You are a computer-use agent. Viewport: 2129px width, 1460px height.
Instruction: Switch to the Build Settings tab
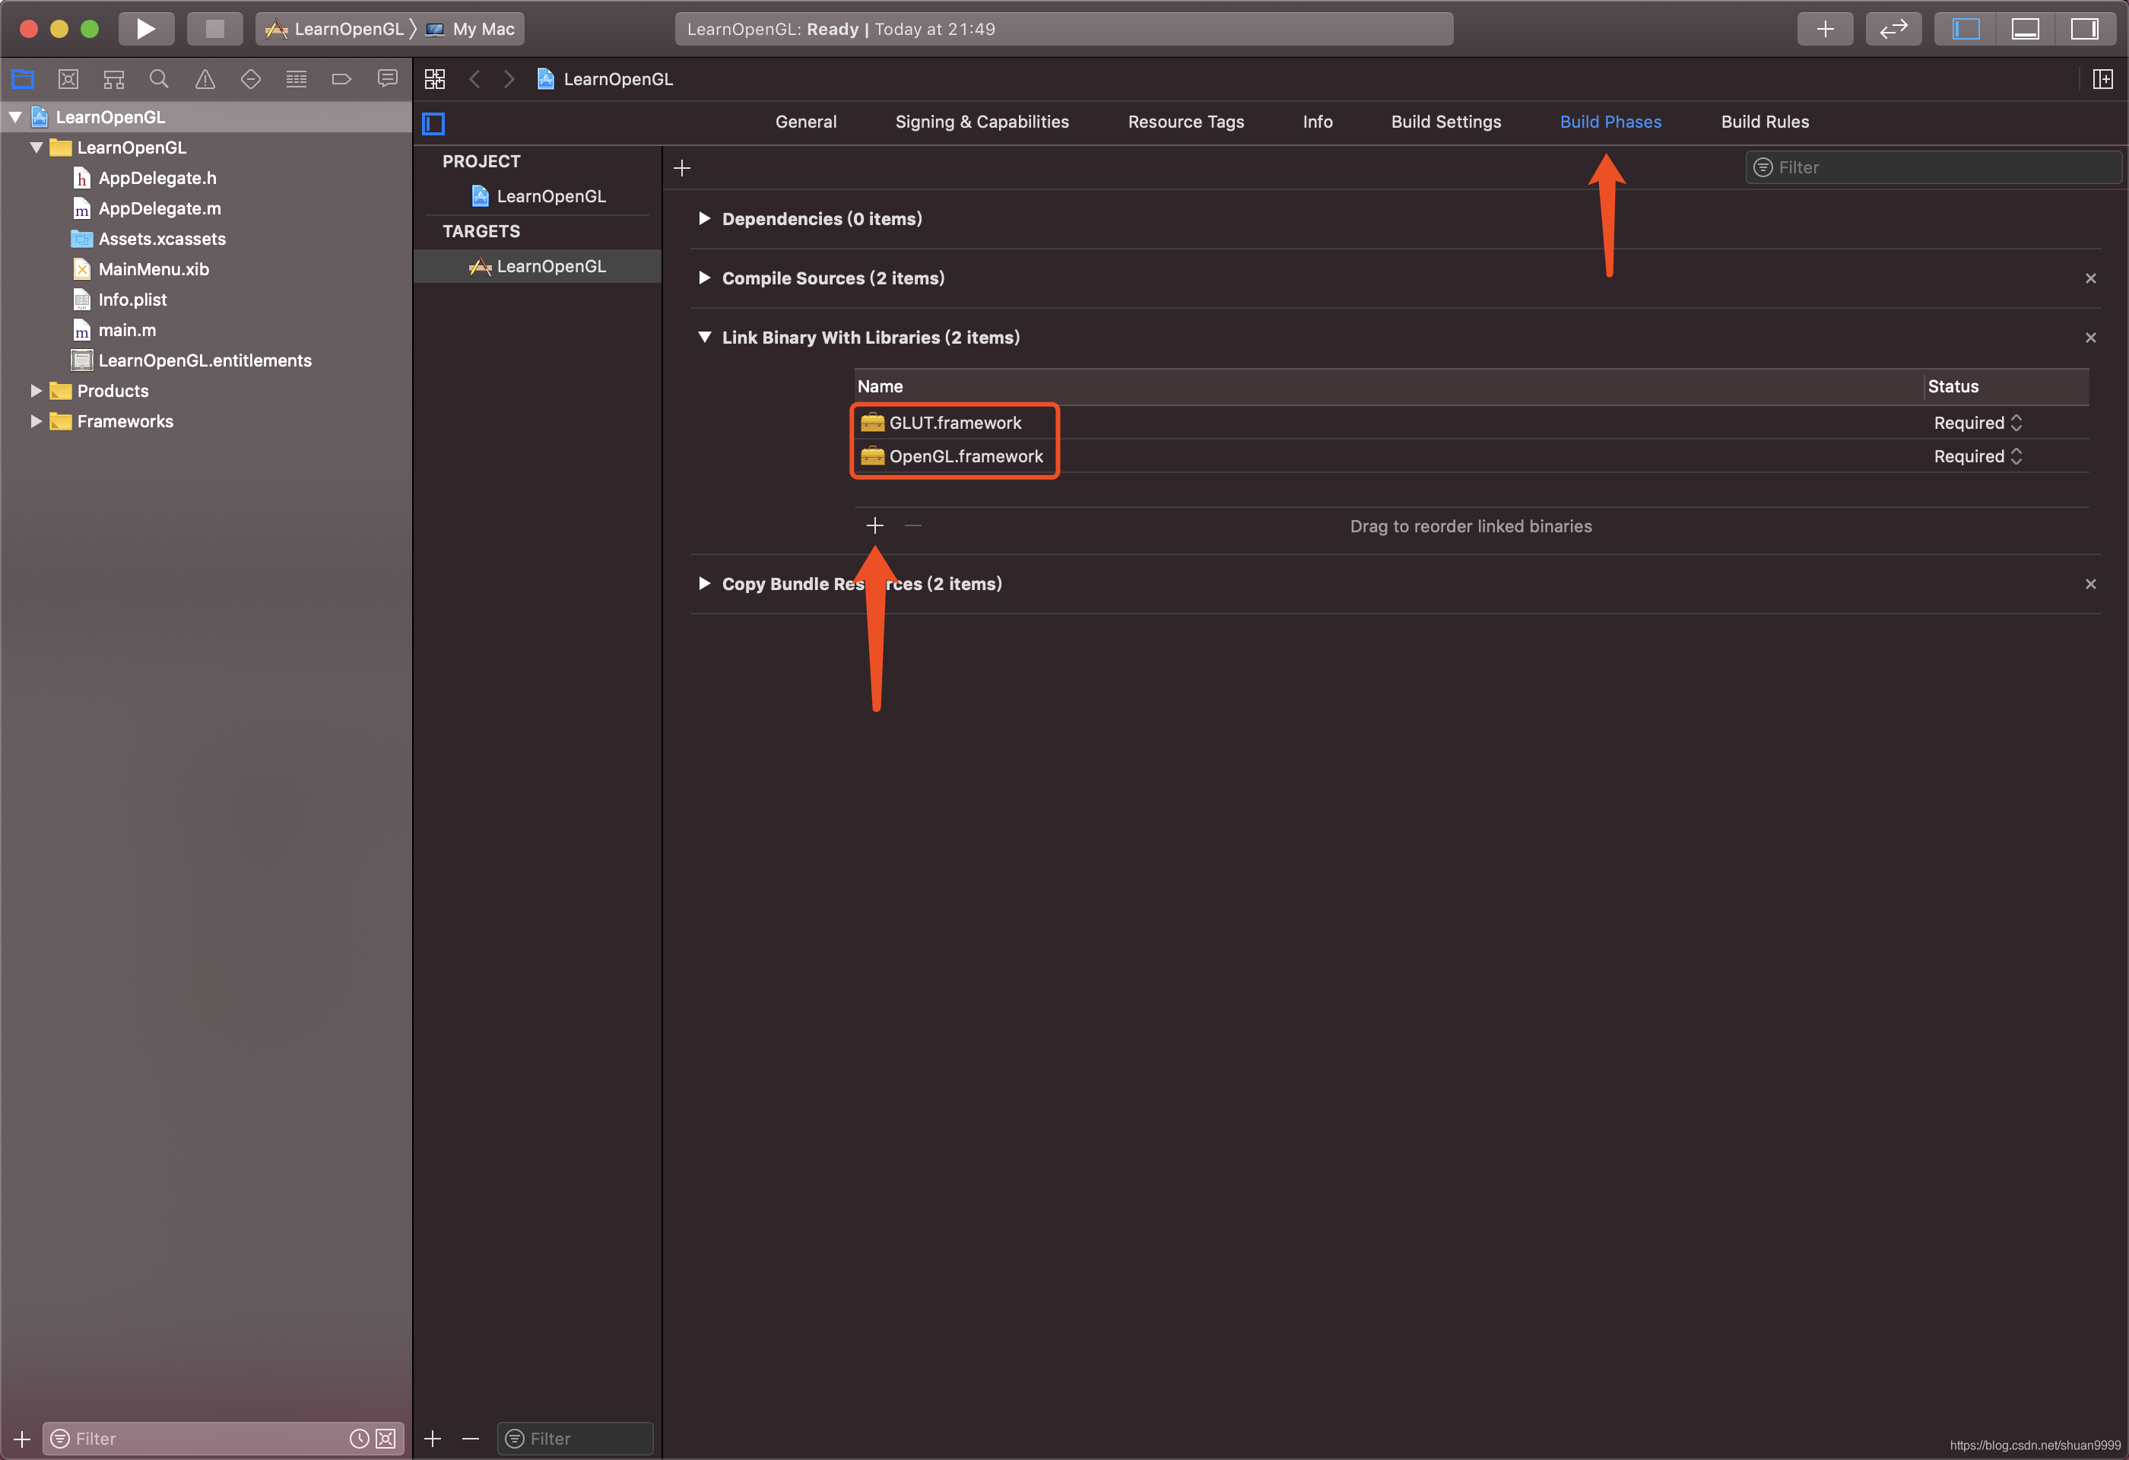coord(1445,122)
